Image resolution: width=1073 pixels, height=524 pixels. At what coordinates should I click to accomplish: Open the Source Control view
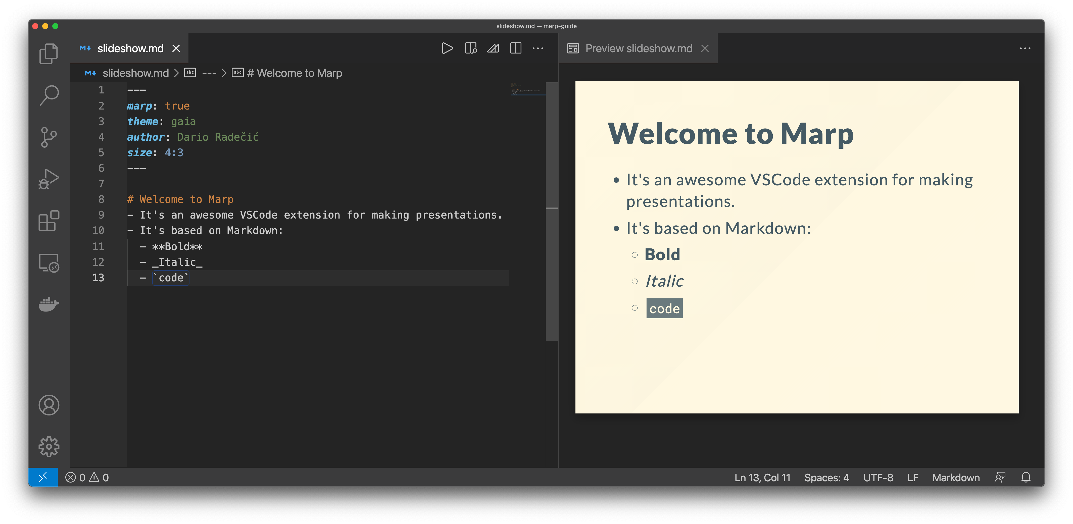pos(49,137)
